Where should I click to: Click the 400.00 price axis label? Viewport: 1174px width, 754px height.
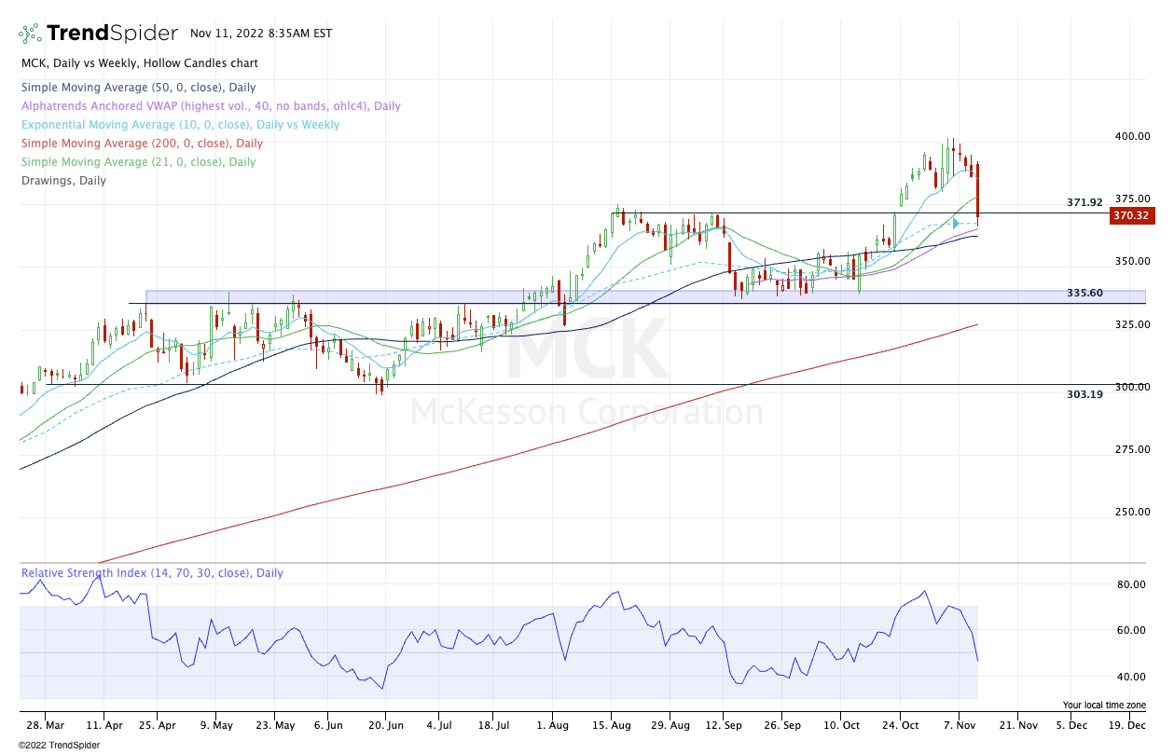(1132, 136)
